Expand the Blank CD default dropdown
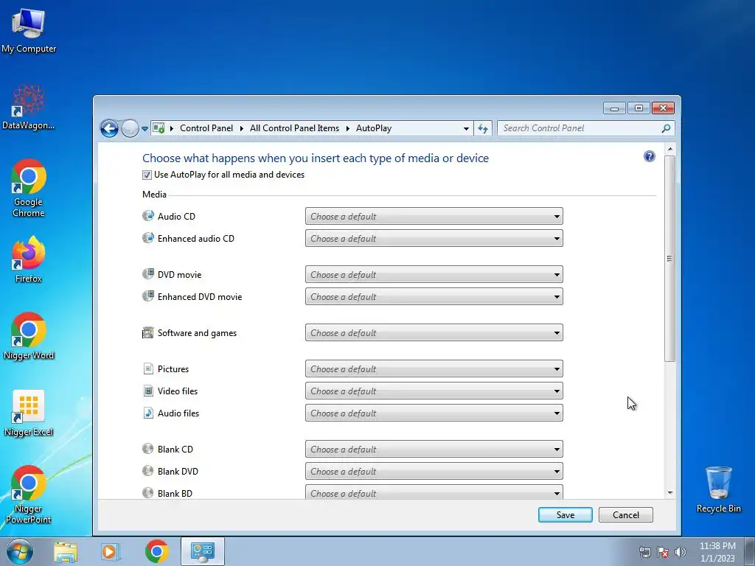The width and height of the screenshot is (755, 566). [434, 449]
